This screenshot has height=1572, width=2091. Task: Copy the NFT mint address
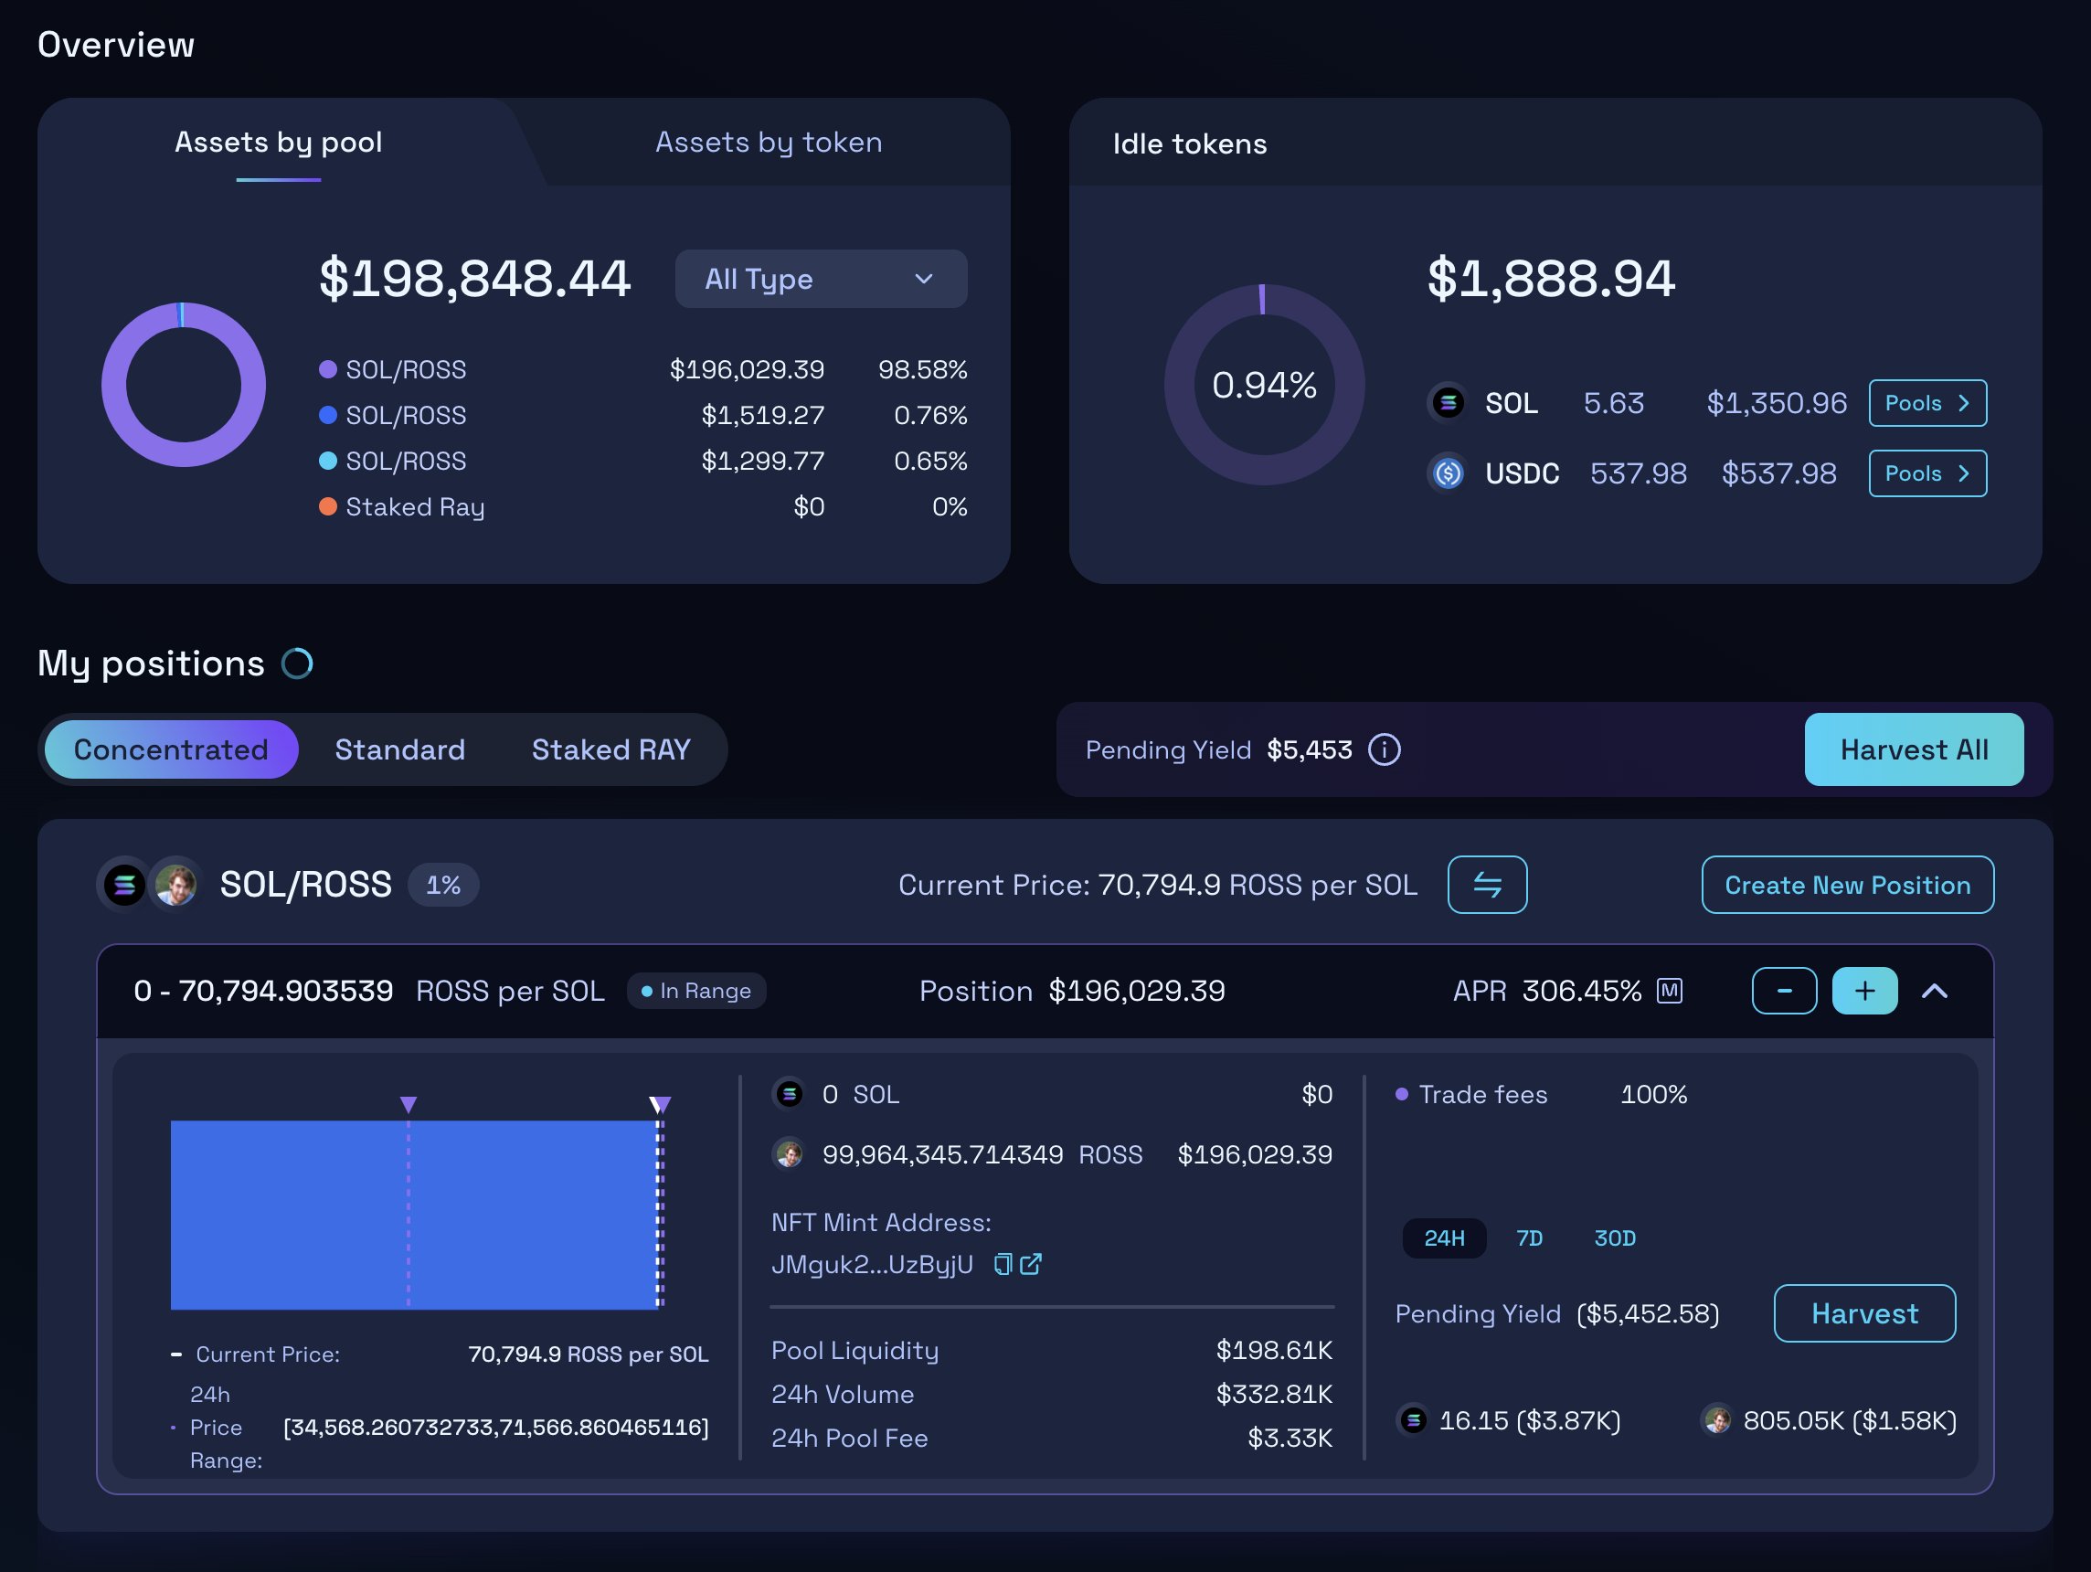(x=1003, y=1265)
